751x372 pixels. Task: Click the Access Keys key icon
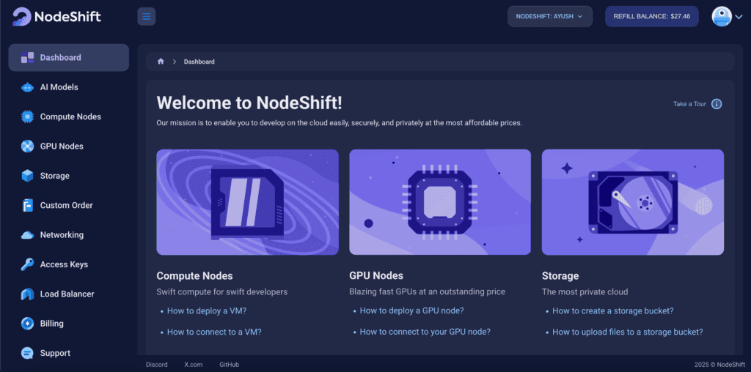[28, 264]
